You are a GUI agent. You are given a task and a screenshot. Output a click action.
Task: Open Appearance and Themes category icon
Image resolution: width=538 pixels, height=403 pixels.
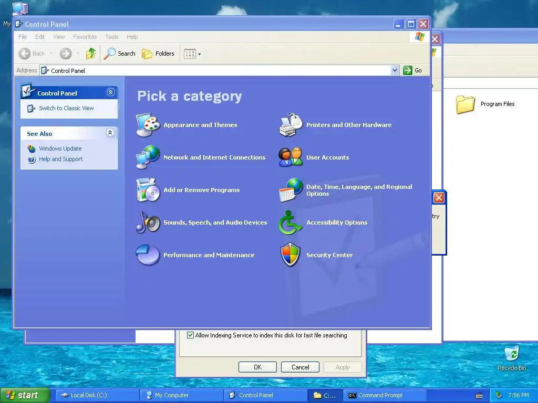148,125
